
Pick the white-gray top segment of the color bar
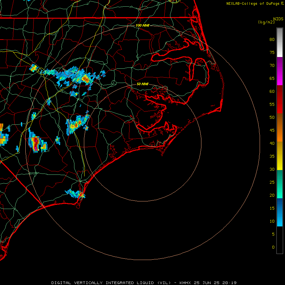(x=280, y=42)
